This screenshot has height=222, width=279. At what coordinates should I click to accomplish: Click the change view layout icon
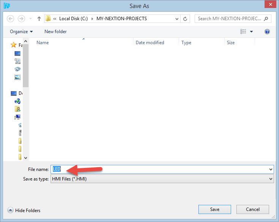pos(243,32)
